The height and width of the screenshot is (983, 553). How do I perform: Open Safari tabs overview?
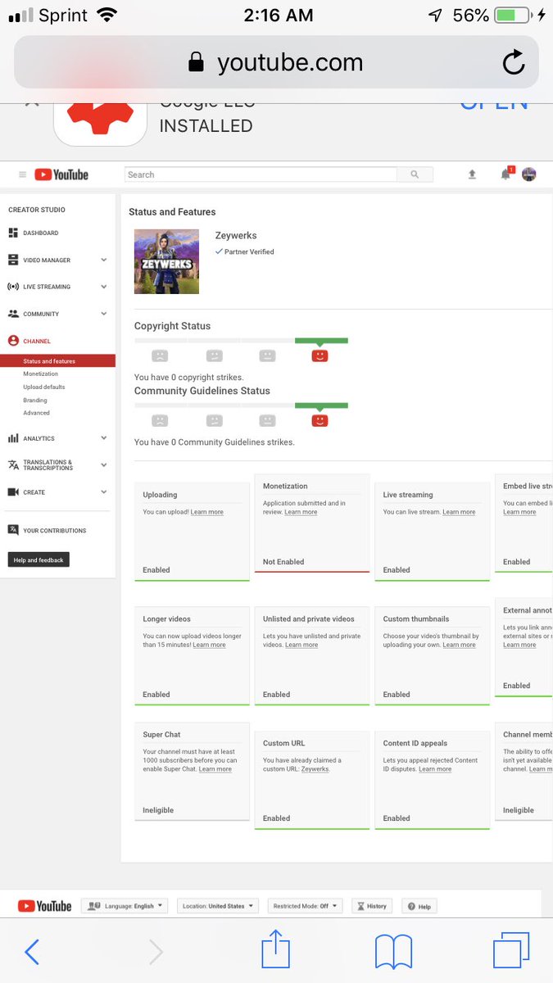[511, 951]
